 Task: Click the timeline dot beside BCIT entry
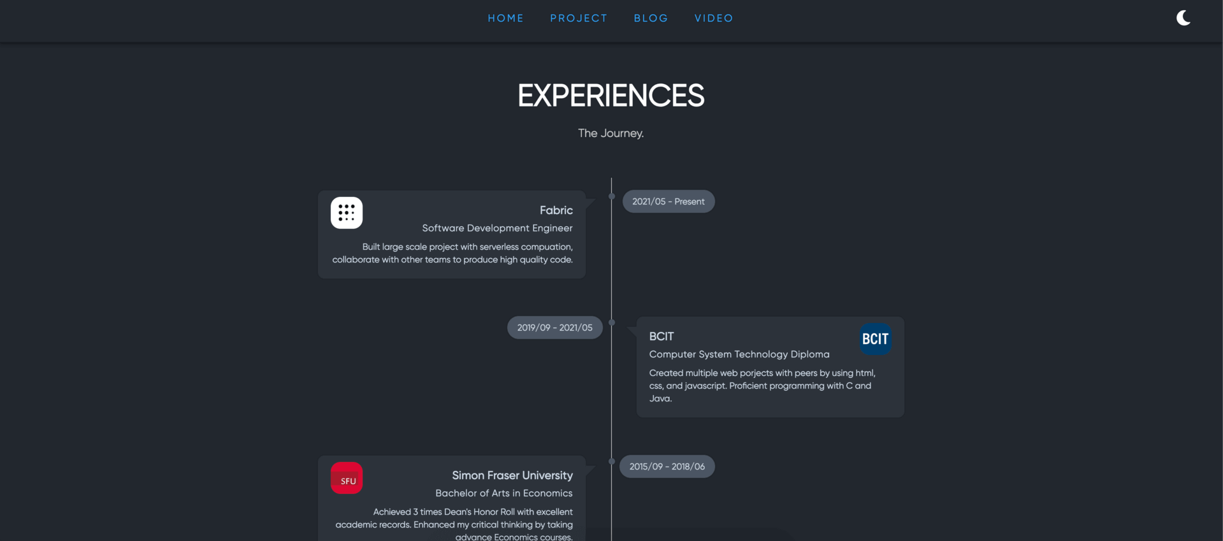pyautogui.click(x=612, y=322)
